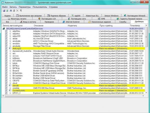Click the registry key icon beside HKLM\System

pos(4,29)
